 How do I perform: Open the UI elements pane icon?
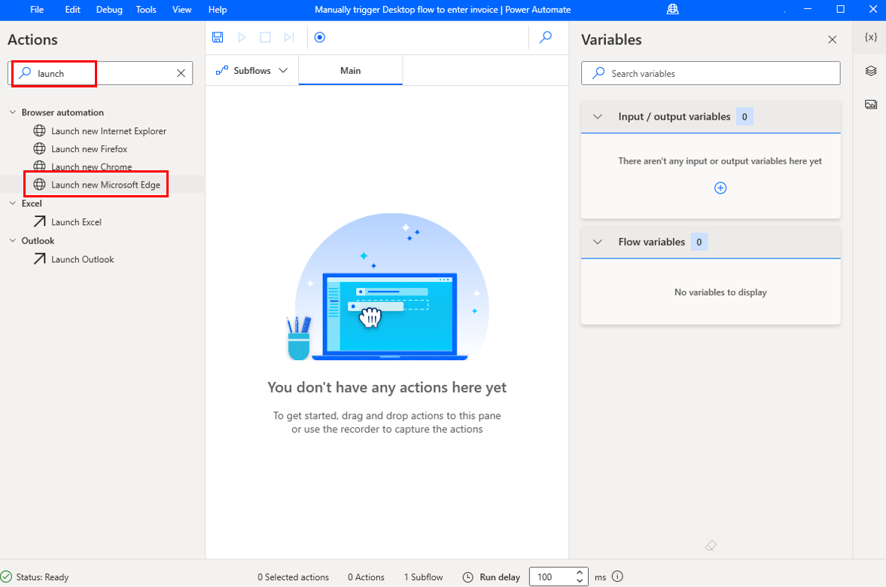[x=871, y=71]
